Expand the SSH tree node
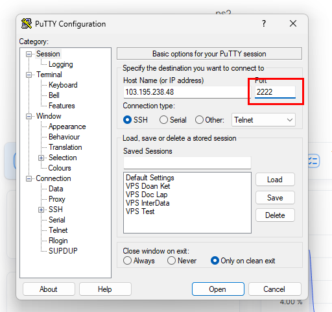This screenshot has height=312, width=332. tap(41, 210)
